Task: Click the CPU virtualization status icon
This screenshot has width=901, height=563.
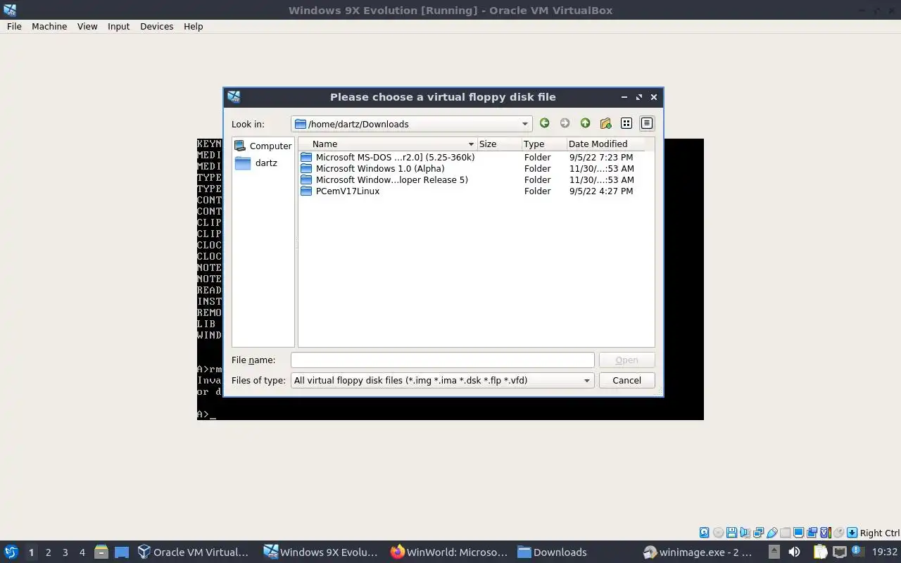Action: (826, 533)
